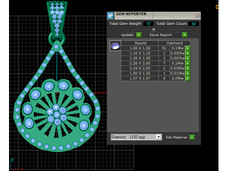Select the 1.10 X 1.10 size cell
Viewport: 228px width, 171px height.
coord(140,53)
